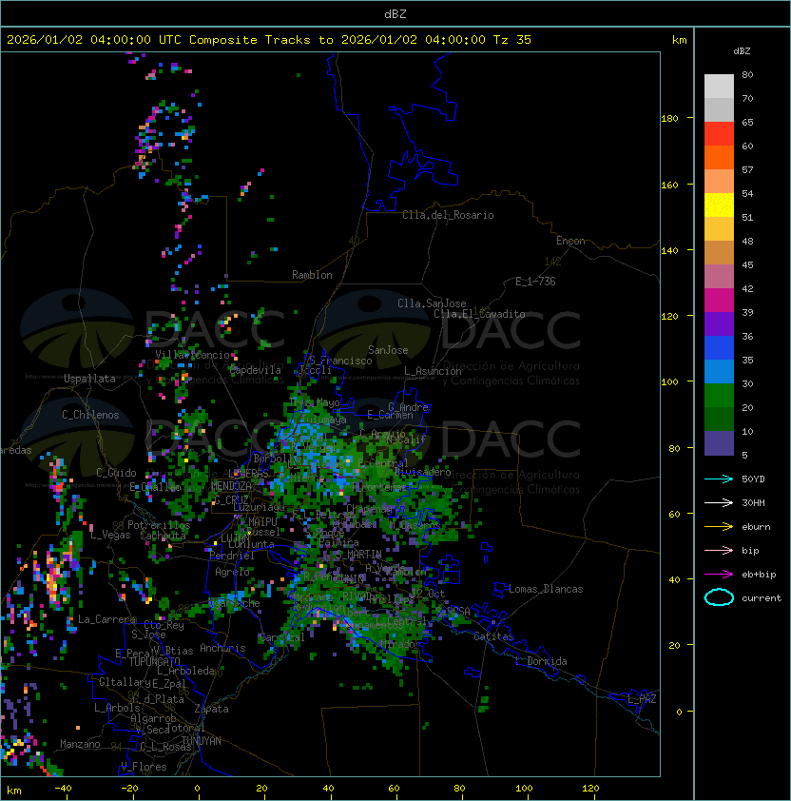Click the '180' tick on right km axis
The height and width of the screenshot is (801, 791).
(x=669, y=119)
